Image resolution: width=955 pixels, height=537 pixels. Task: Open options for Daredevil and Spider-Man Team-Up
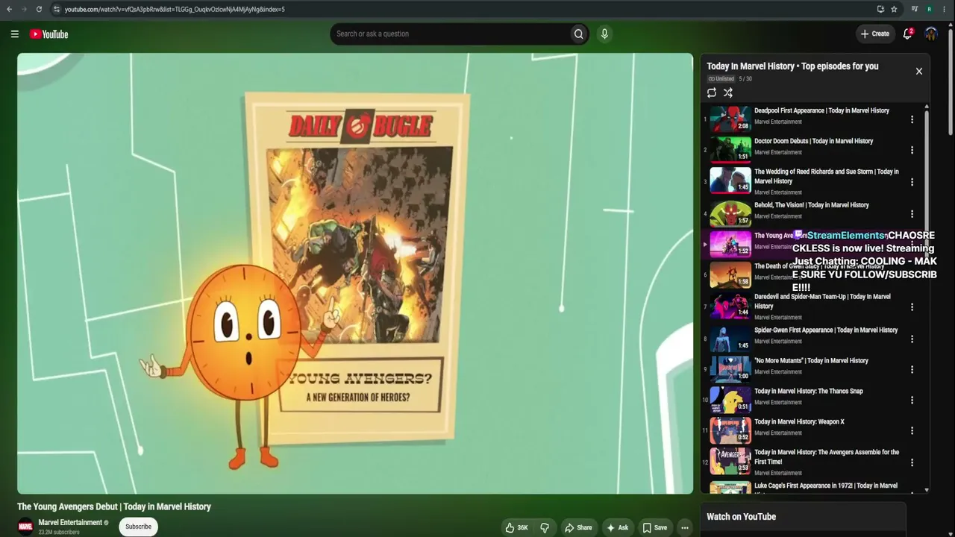[912, 307]
